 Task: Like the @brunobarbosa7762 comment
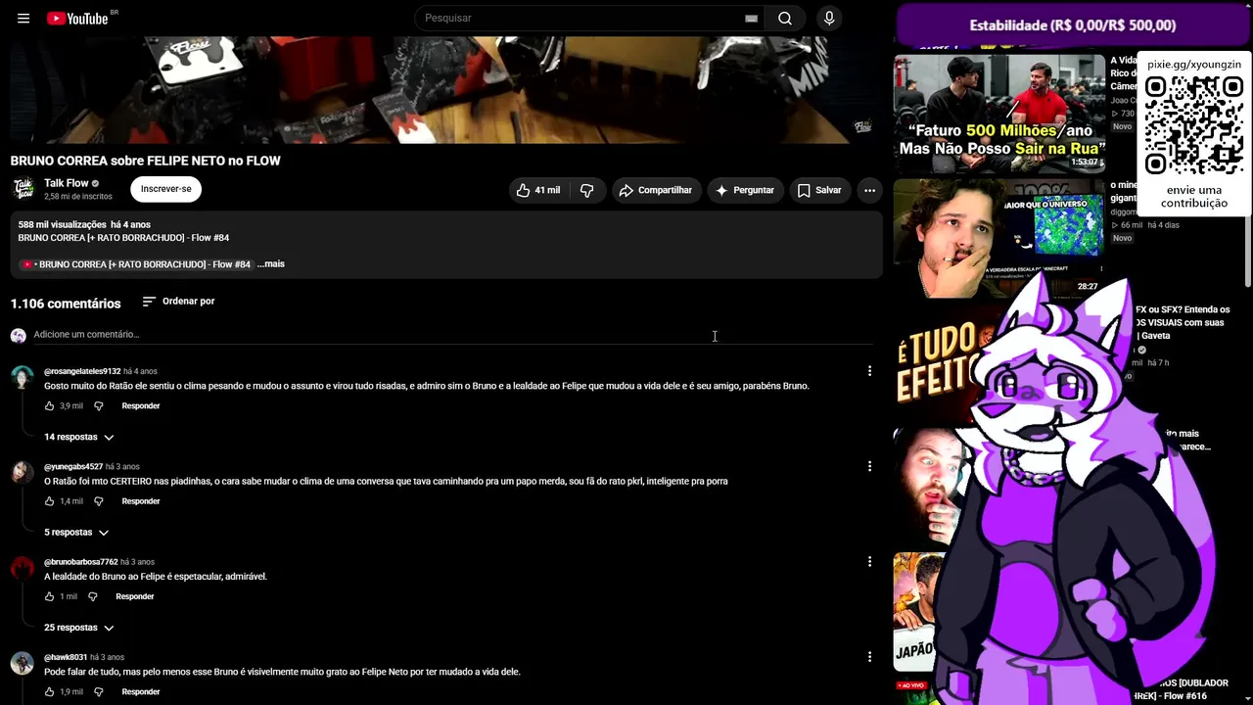tap(50, 596)
